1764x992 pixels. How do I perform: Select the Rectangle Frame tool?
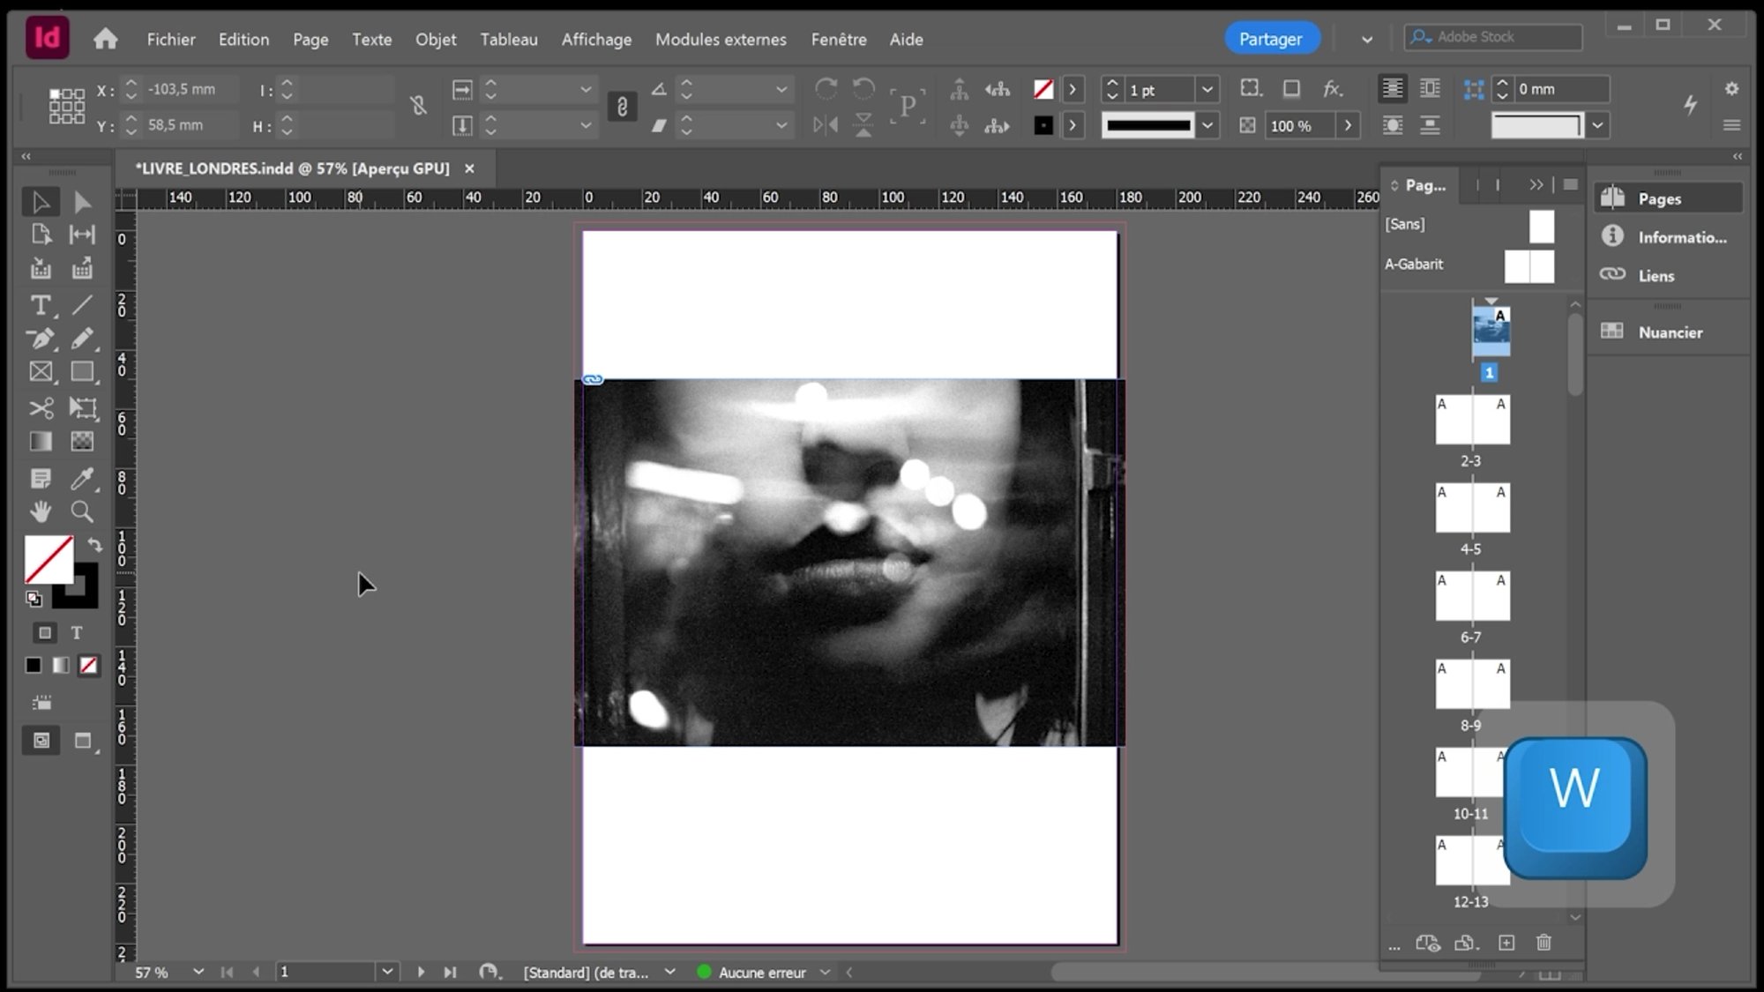(41, 372)
